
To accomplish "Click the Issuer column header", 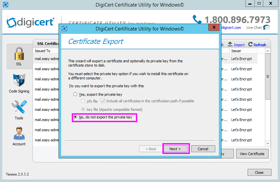I will click(x=243, y=51).
